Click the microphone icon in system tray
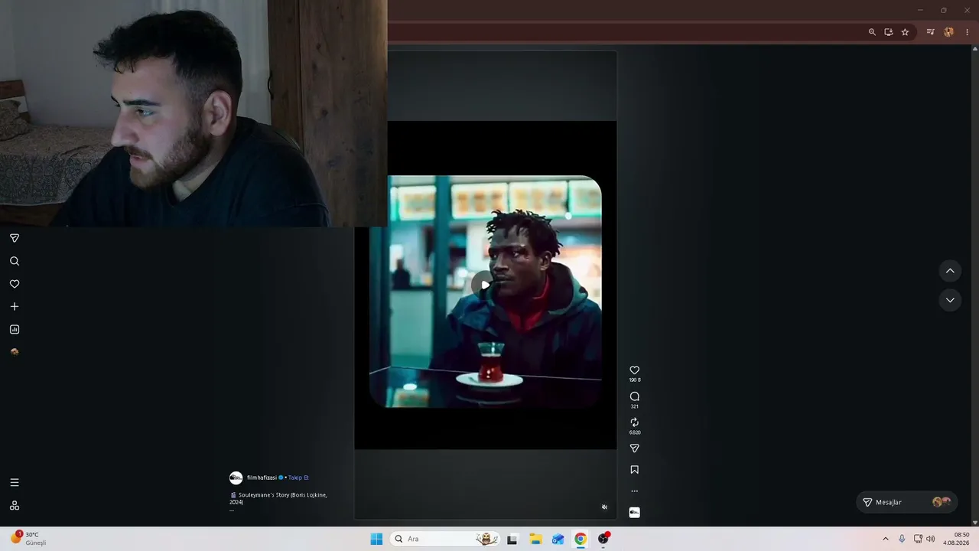 point(902,539)
